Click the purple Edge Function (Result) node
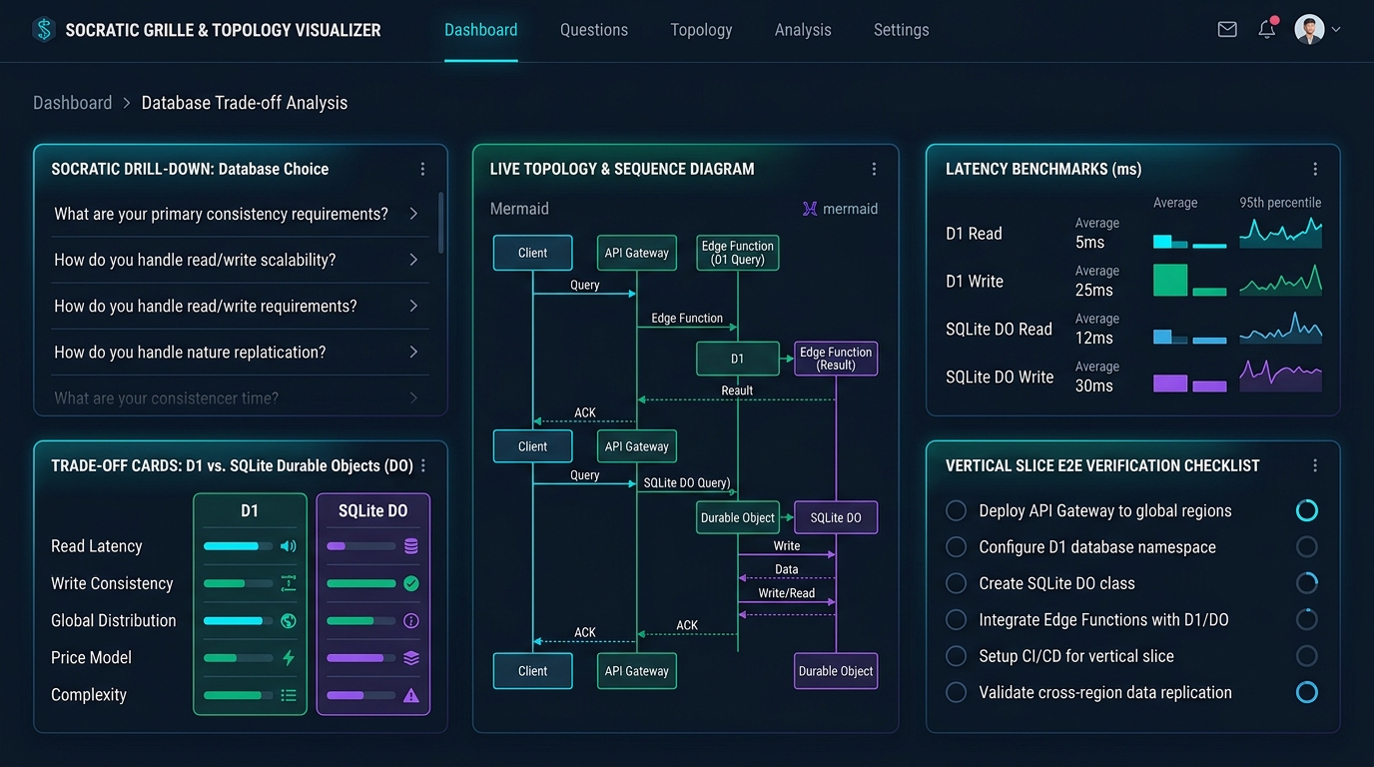The width and height of the screenshot is (1374, 767). [836, 359]
